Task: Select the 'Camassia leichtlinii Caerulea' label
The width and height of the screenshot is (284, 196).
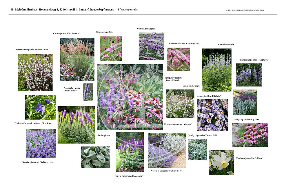Action: [254, 60]
